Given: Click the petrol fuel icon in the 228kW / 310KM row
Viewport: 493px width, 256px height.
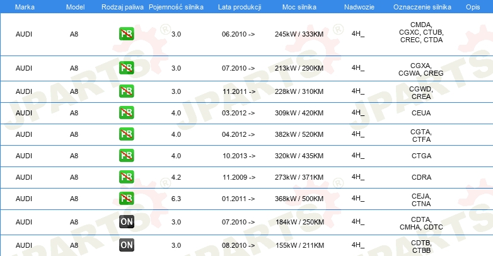Looking at the screenshot, I should 126,91.
